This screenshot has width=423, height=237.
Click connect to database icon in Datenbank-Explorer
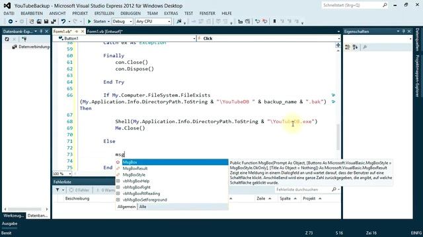[x=24, y=39]
